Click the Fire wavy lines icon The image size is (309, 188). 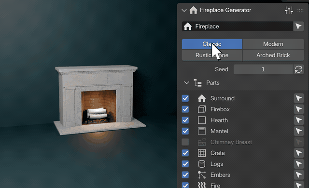coord(202,185)
